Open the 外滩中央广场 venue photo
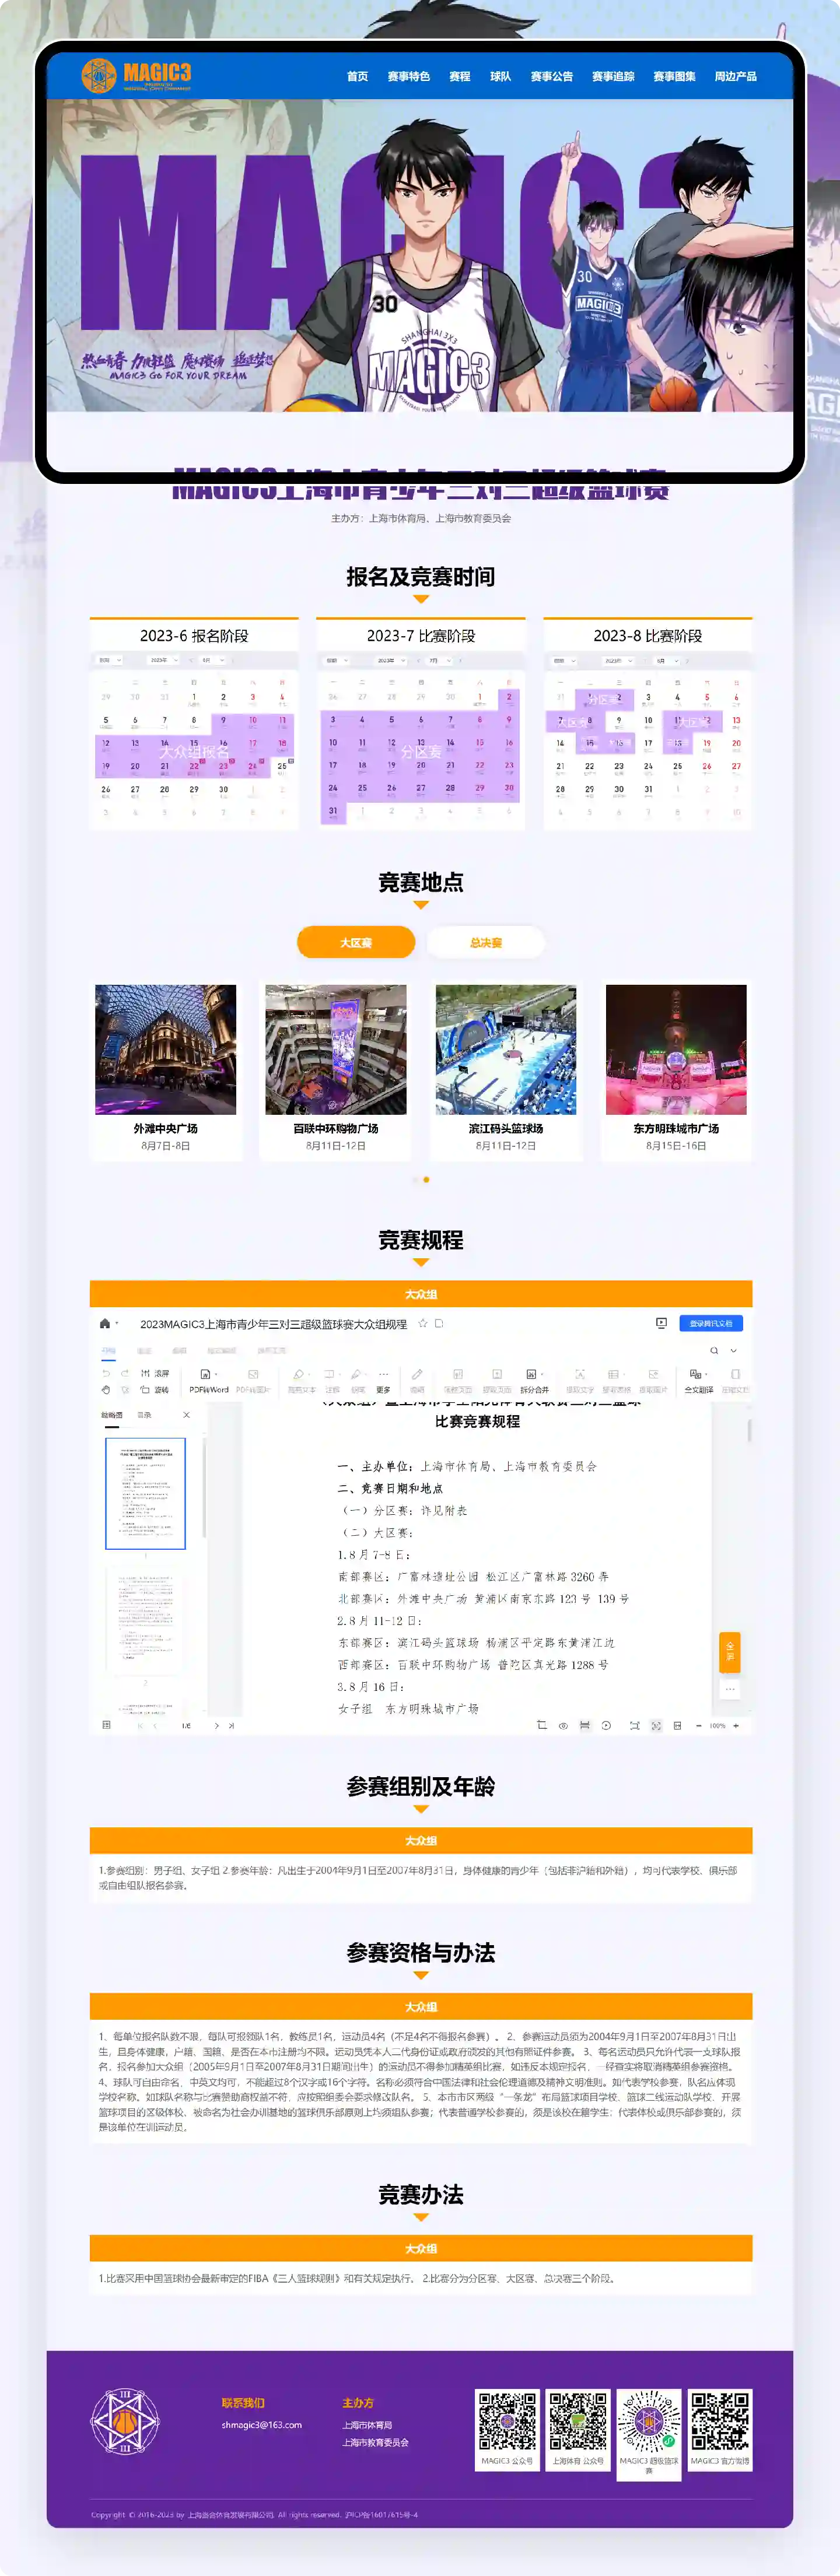The height and width of the screenshot is (2576, 840). coord(166,1049)
